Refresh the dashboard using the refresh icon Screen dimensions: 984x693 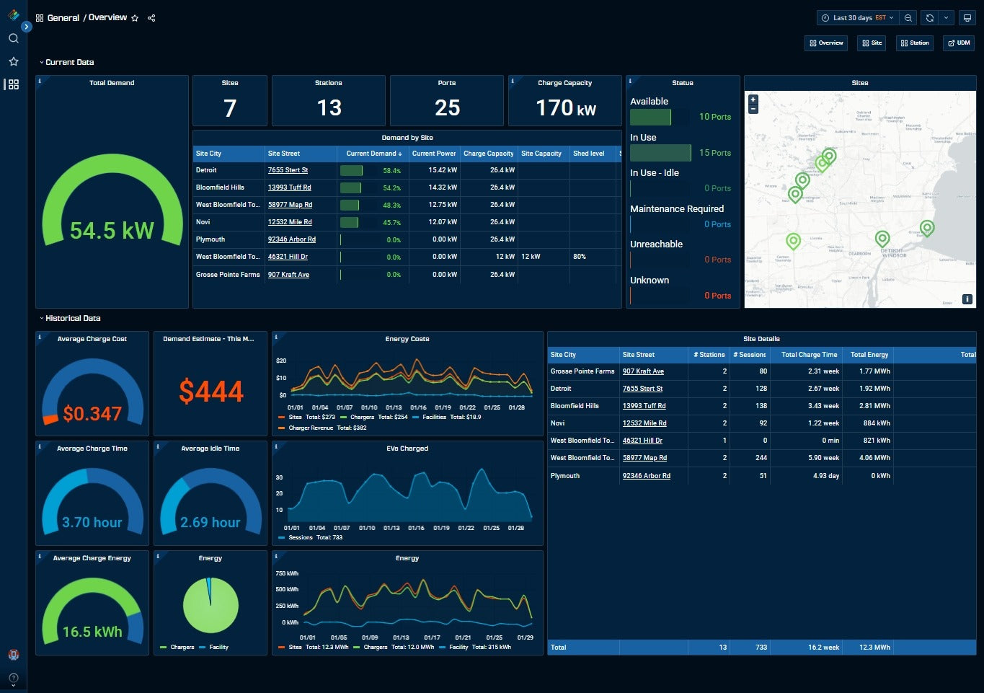(x=929, y=17)
